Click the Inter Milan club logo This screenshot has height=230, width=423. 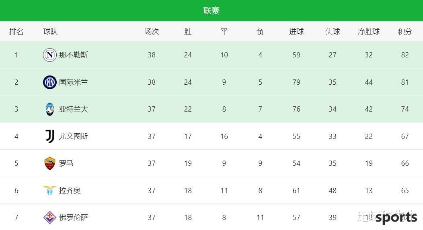[49, 82]
